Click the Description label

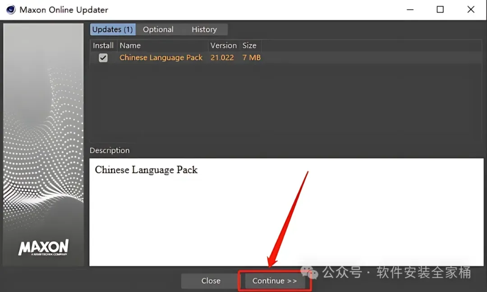[110, 150]
